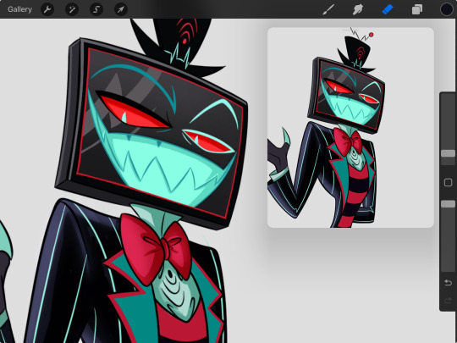The image size is (457, 343).
Task: Open the Actions wrench menu
Action: coord(47,9)
